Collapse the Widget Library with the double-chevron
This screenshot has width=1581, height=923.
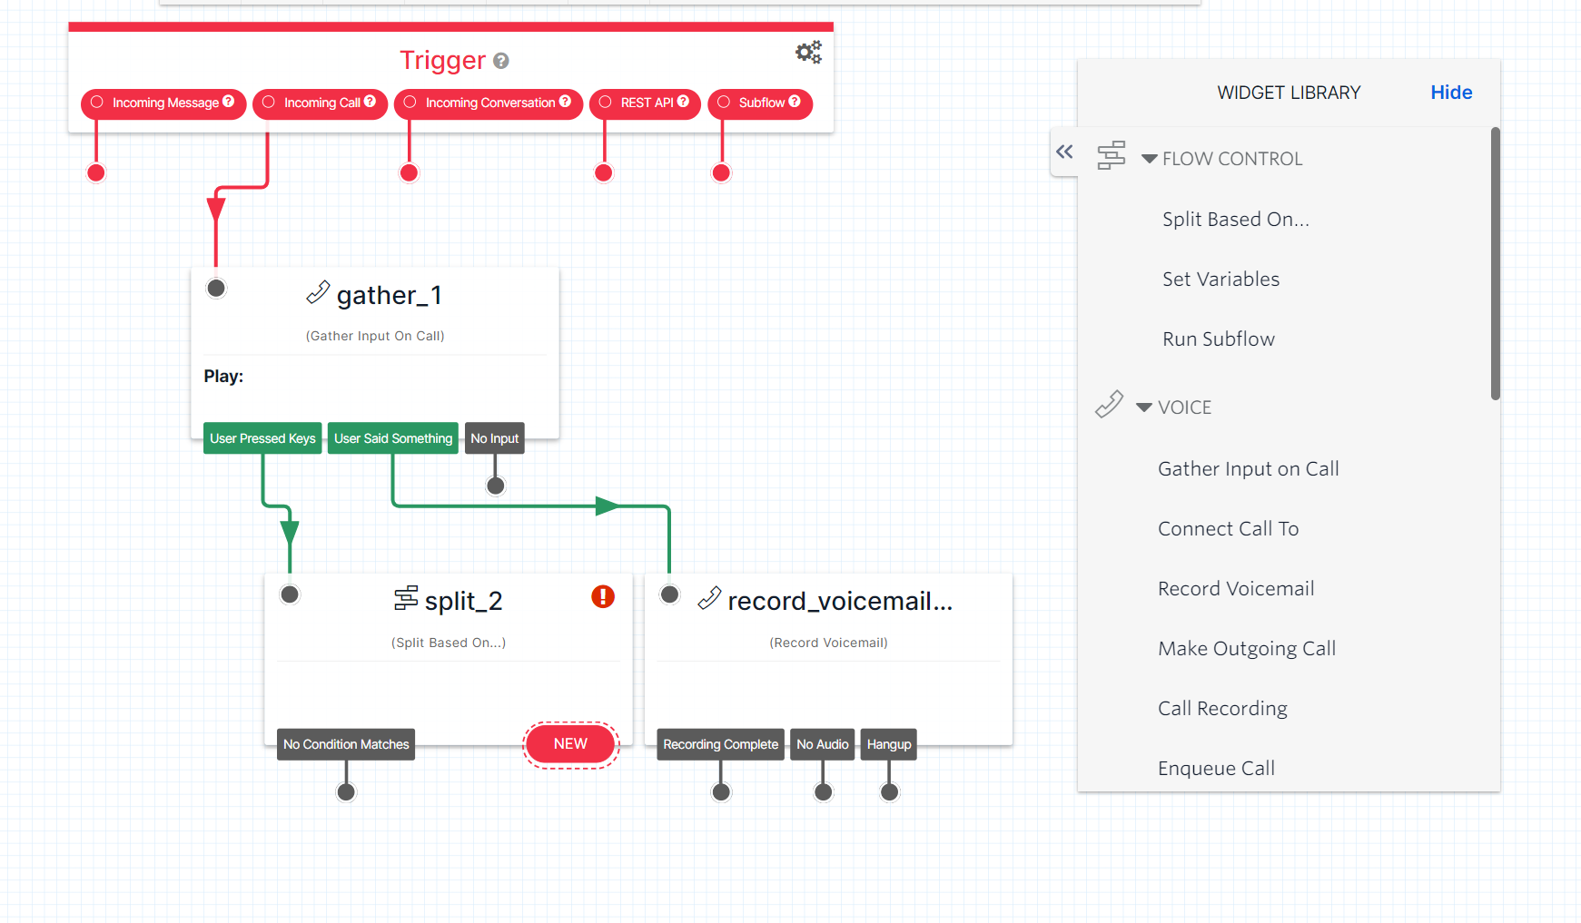coord(1064,152)
